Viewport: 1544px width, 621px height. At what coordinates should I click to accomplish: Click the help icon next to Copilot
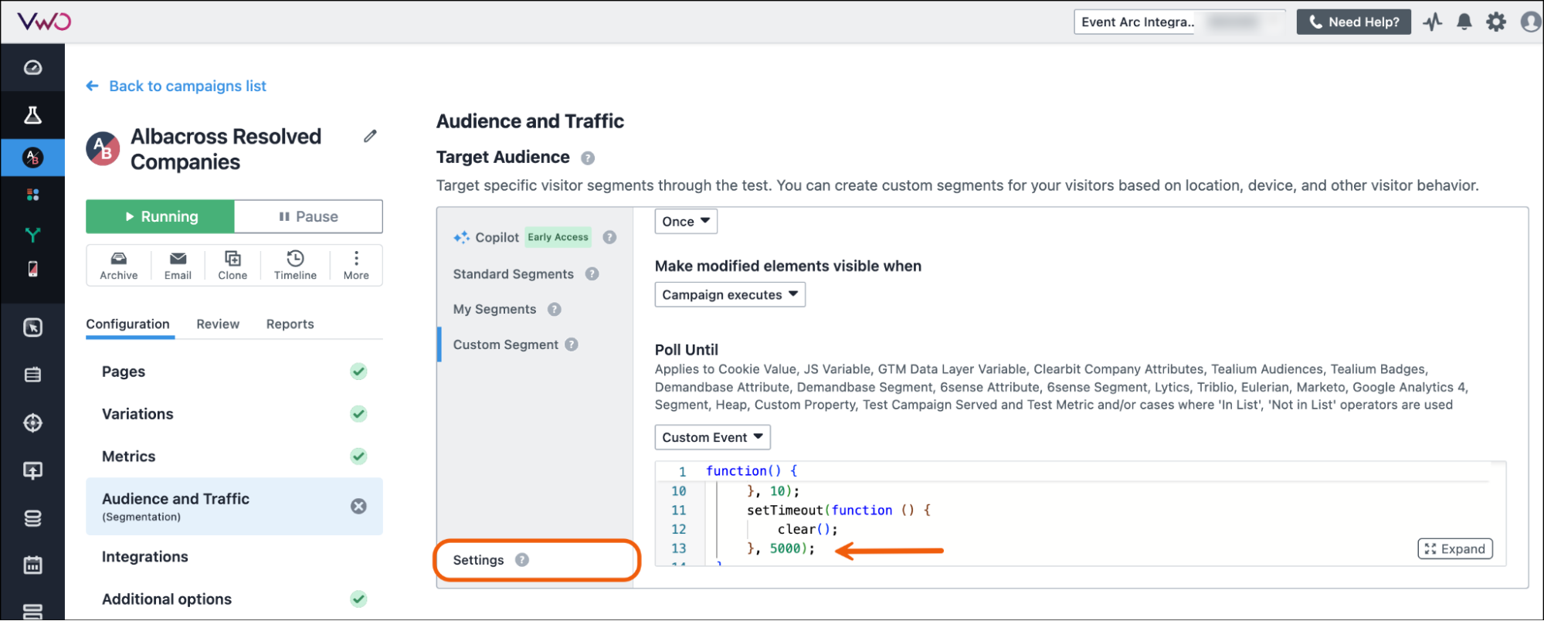[609, 237]
